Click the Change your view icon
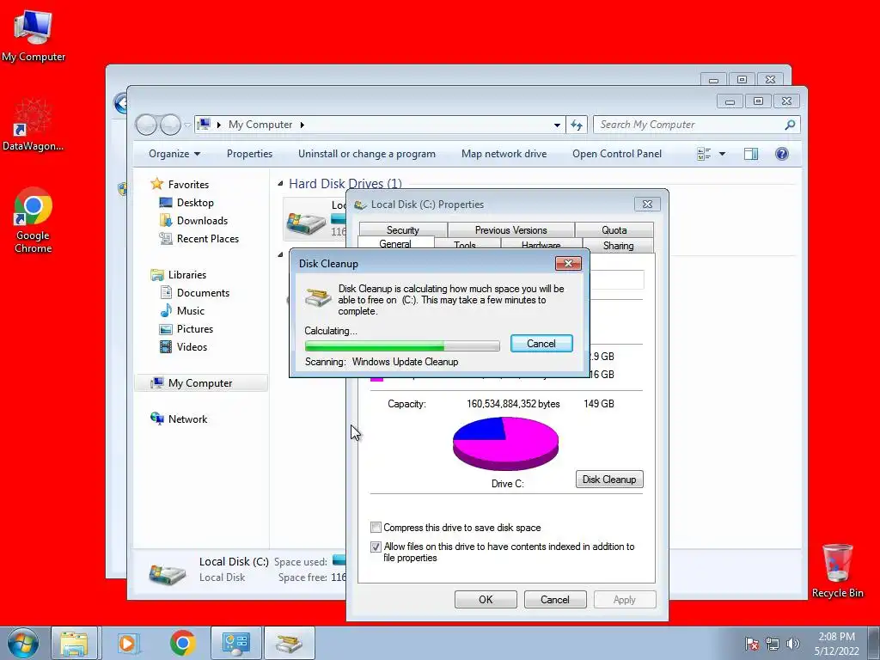 click(x=703, y=154)
